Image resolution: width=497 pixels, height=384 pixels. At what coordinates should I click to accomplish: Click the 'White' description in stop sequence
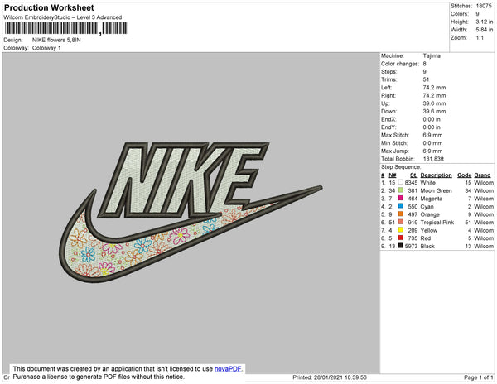[427, 183]
